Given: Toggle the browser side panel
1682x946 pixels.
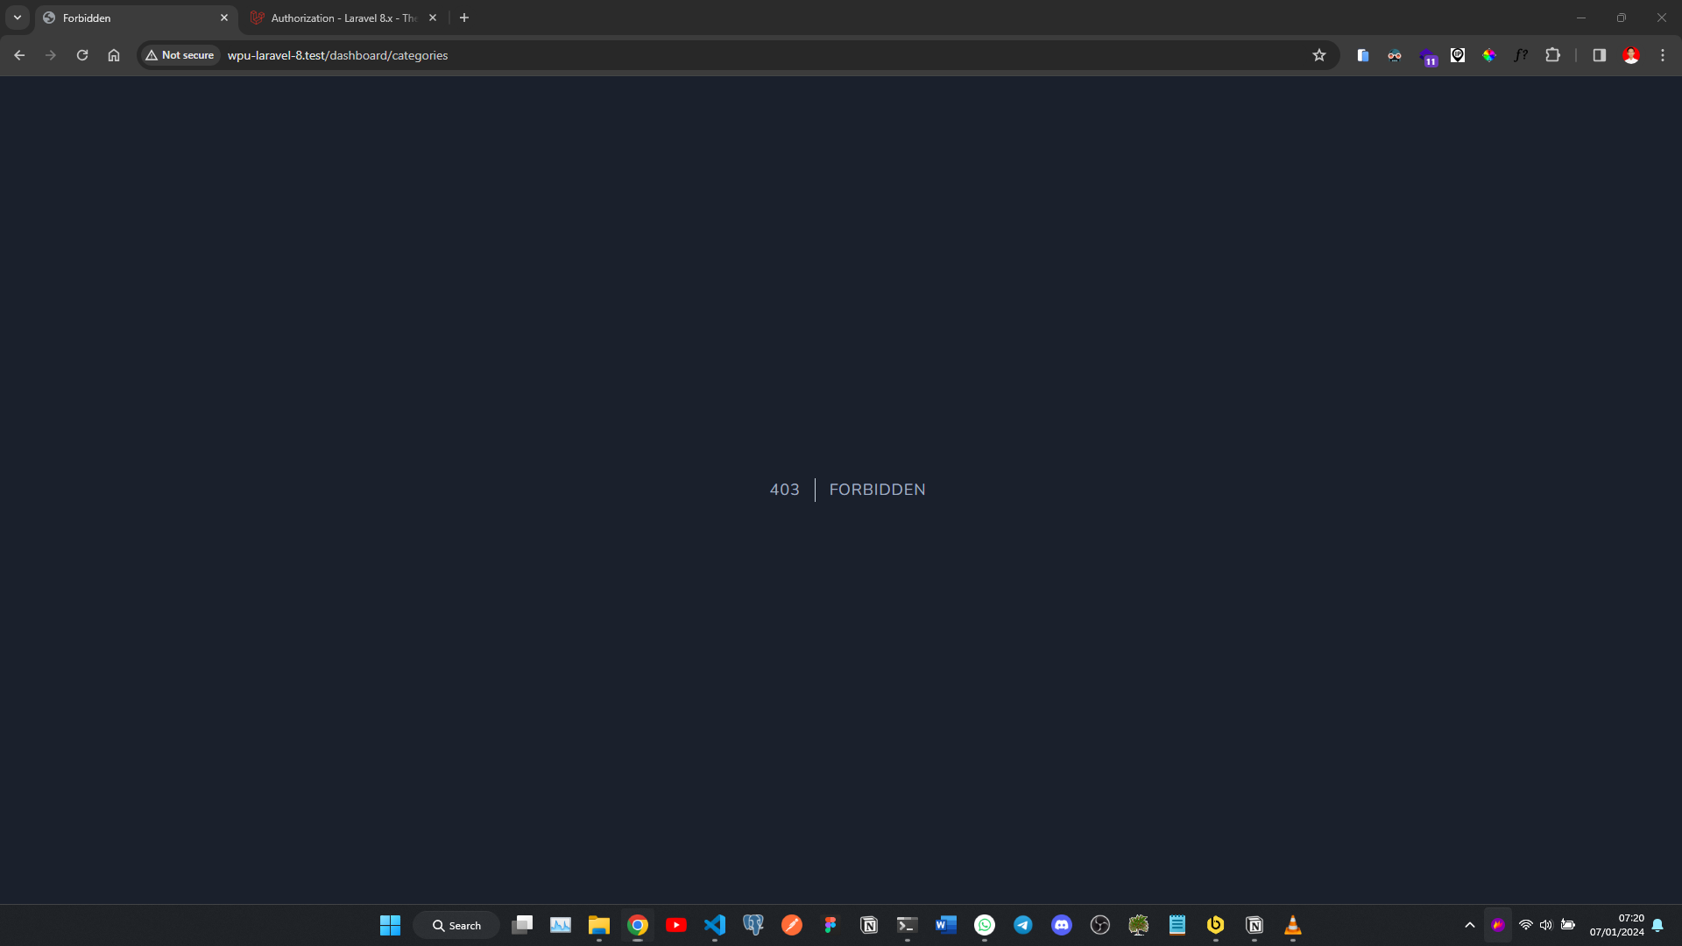Looking at the screenshot, I should (x=1600, y=55).
